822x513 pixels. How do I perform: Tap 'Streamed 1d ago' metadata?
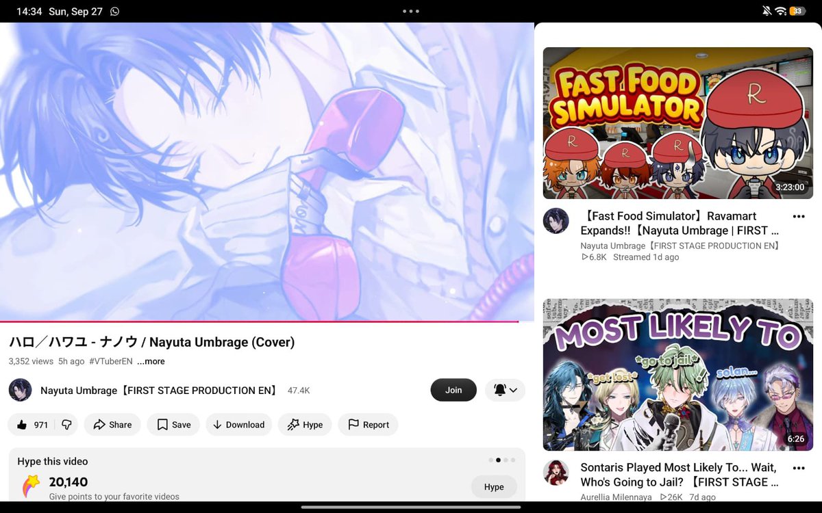(646, 257)
